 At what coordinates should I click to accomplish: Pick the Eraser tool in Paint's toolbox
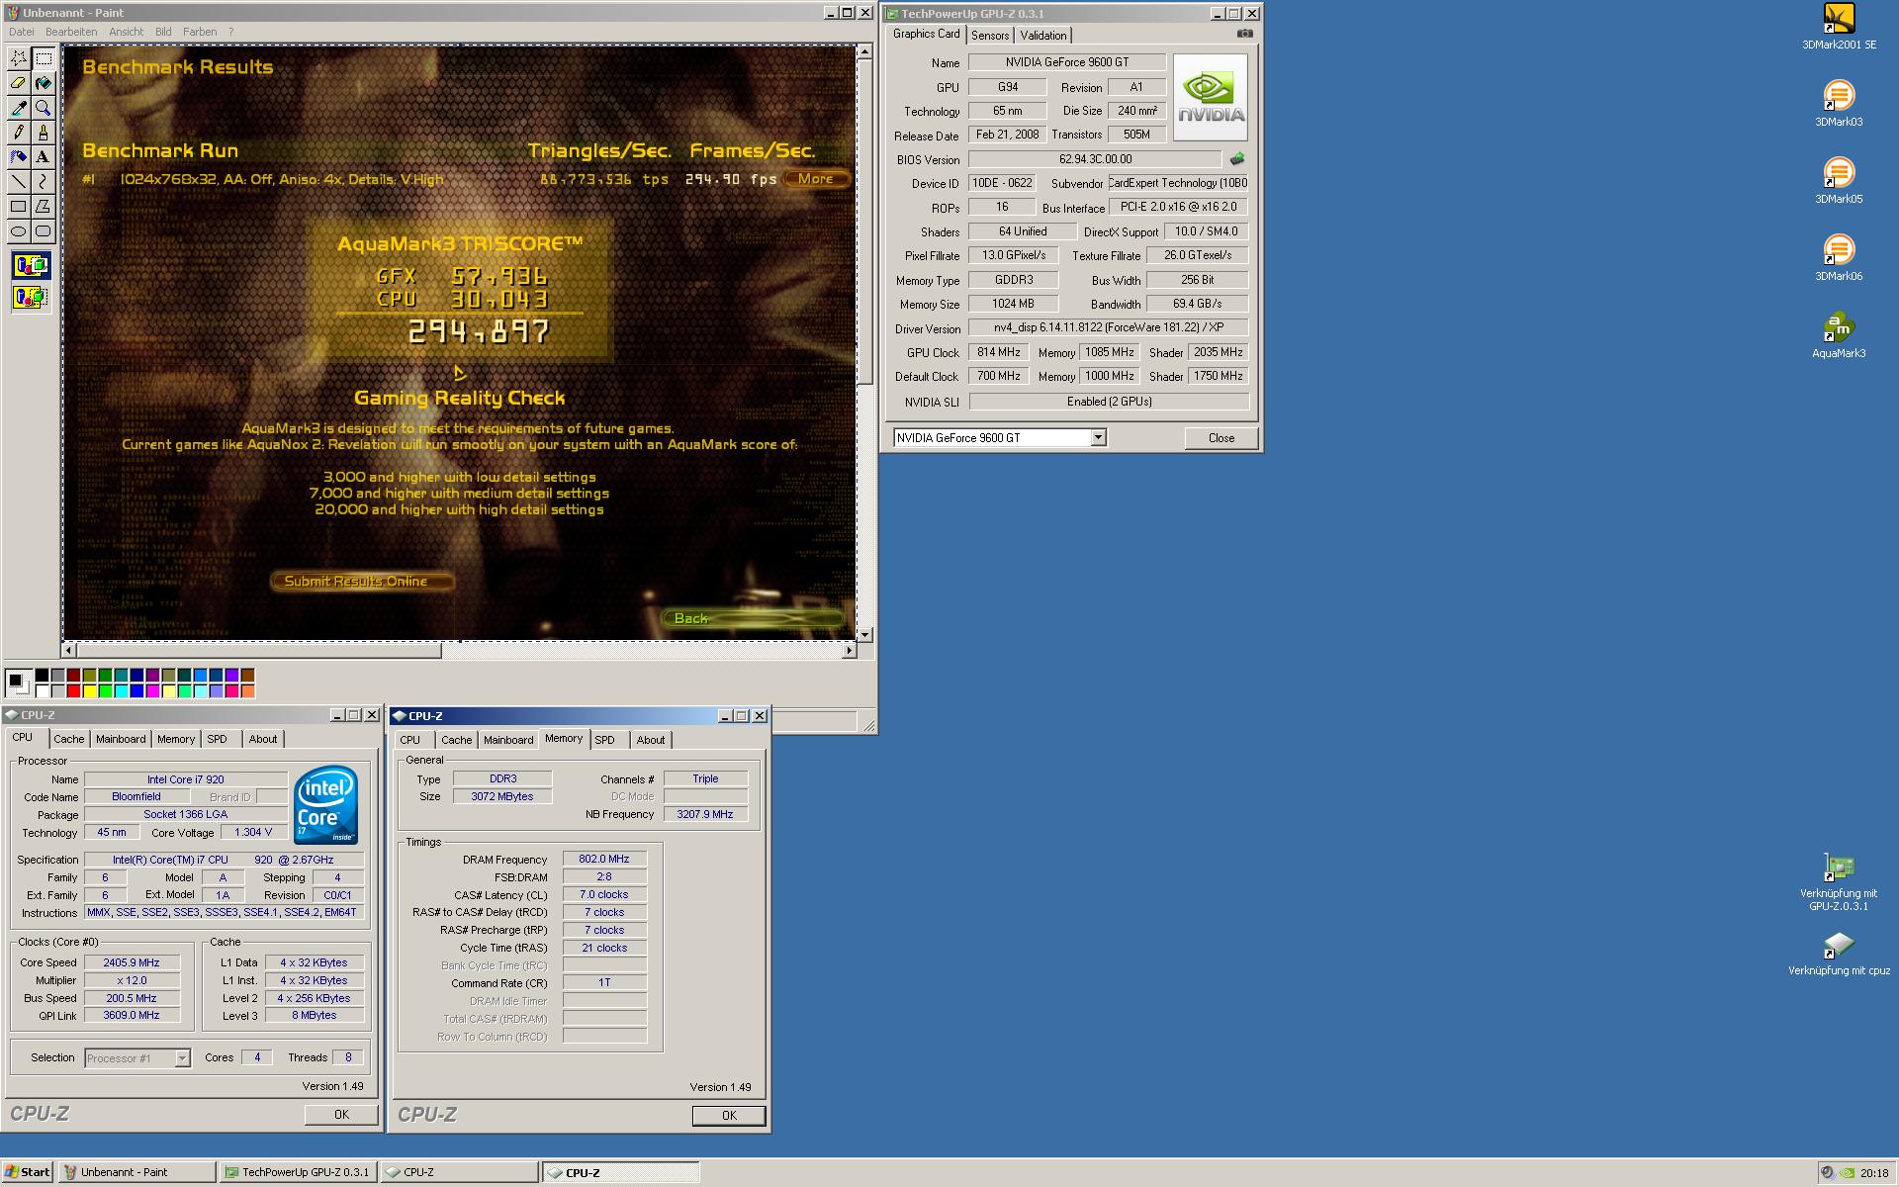(19, 83)
